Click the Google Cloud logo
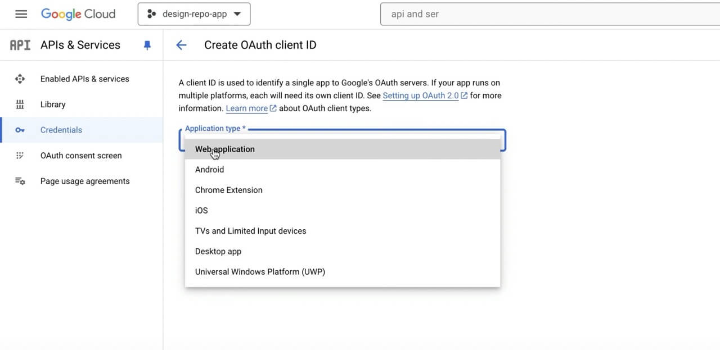Viewport: 720px width, 350px height. pyautogui.click(x=78, y=14)
